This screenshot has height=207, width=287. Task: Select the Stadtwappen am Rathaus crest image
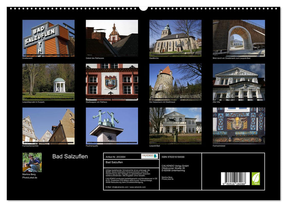click(111, 82)
